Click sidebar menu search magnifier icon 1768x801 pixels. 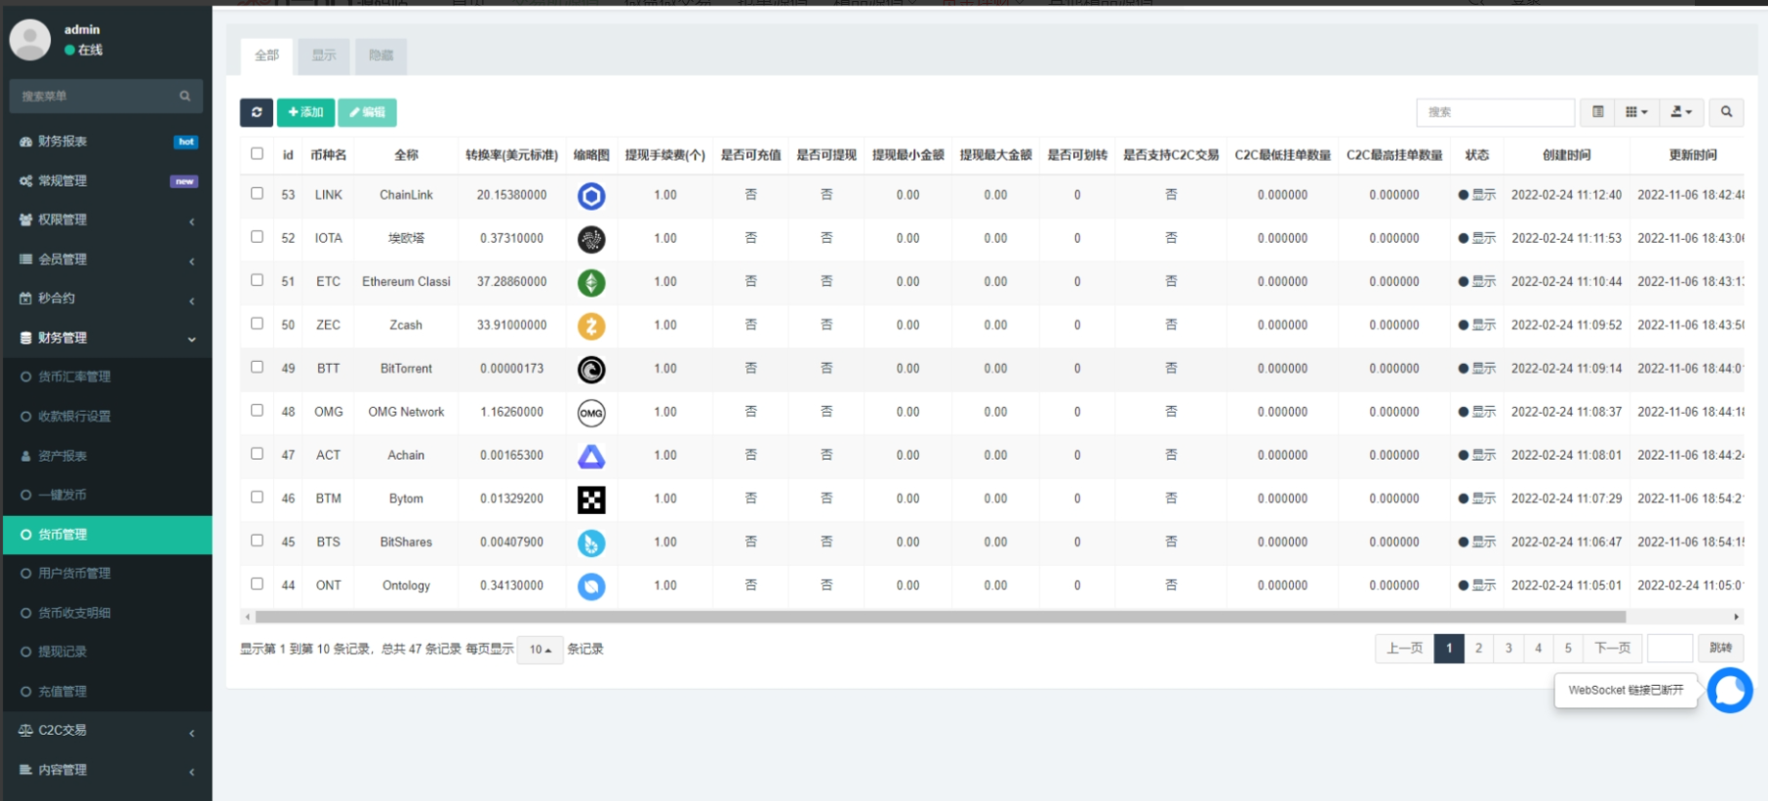pos(184,97)
